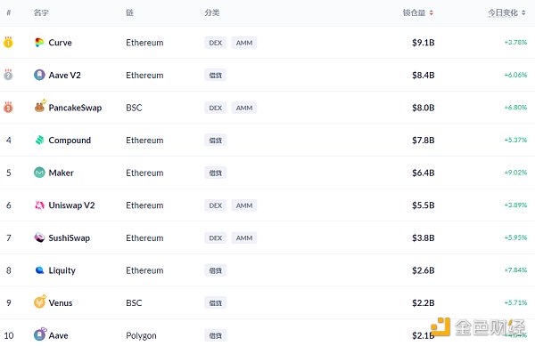Image resolution: width=535 pixels, height=346 pixels.
Task: Click the gold first-place medal icon
Action: point(8,42)
